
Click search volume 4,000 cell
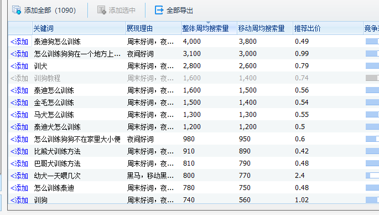click(x=192, y=42)
